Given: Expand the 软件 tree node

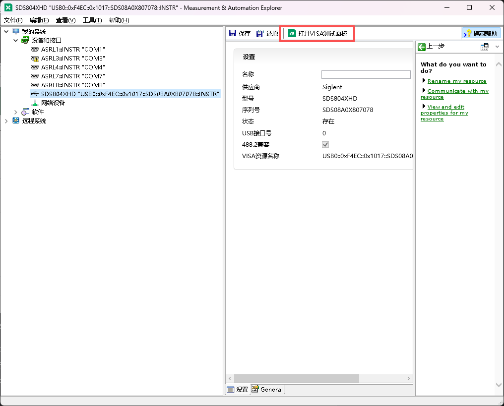Looking at the screenshot, I should (16, 112).
